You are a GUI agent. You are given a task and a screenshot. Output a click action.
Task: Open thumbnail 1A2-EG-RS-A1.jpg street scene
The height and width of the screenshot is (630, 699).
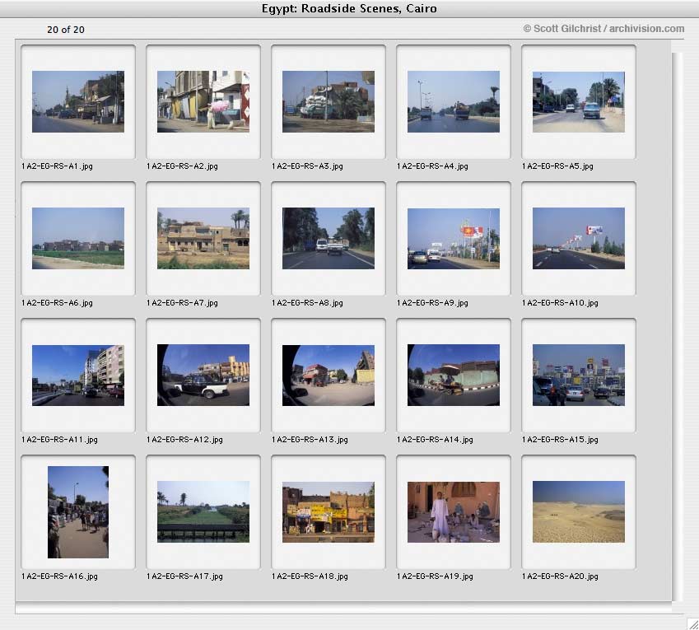pos(78,101)
